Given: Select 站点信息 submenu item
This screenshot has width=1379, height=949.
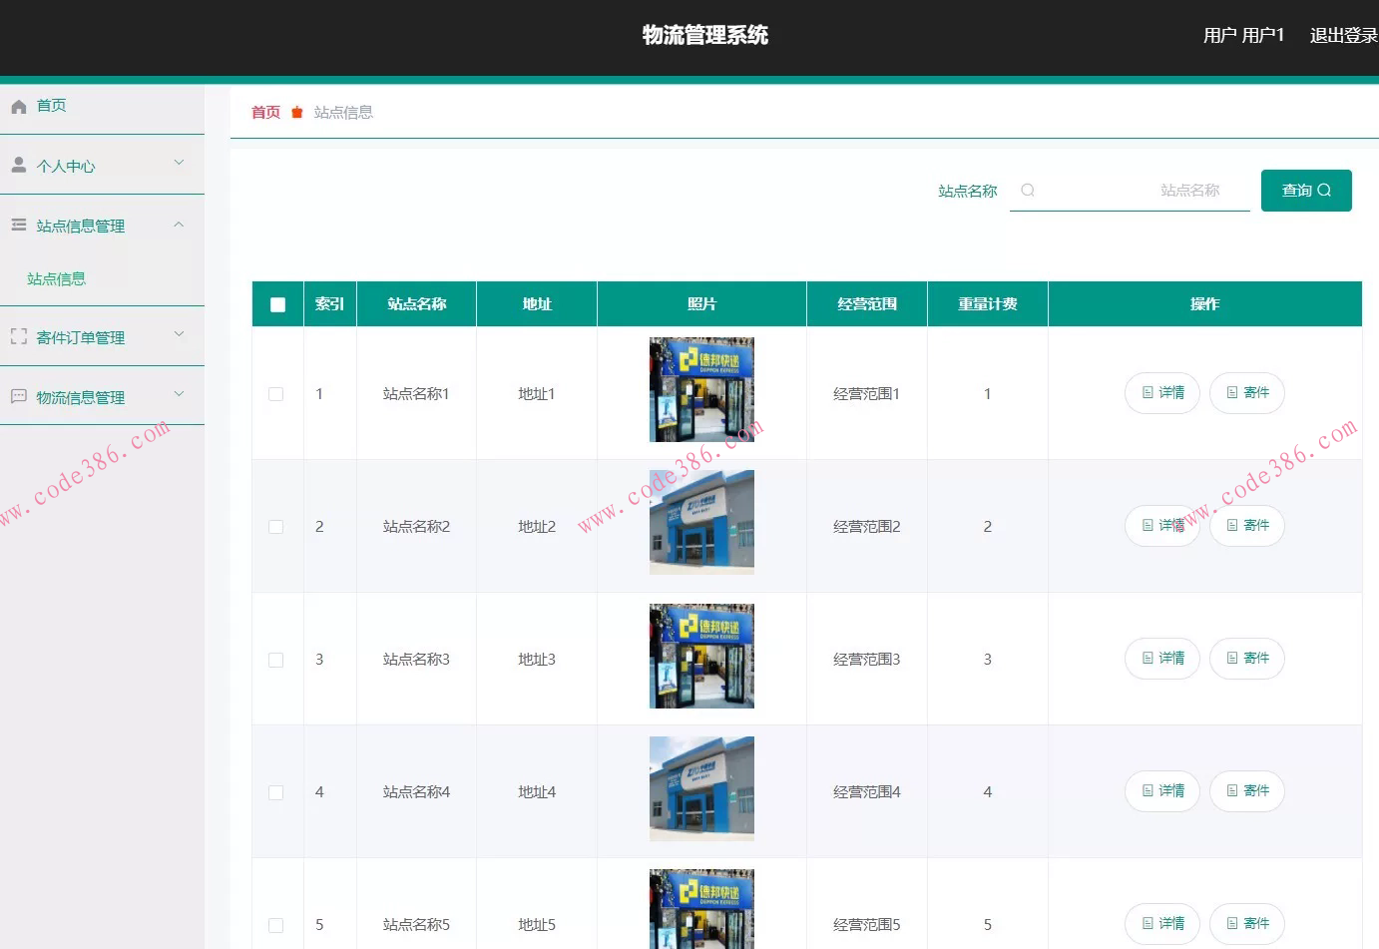Looking at the screenshot, I should [55, 278].
